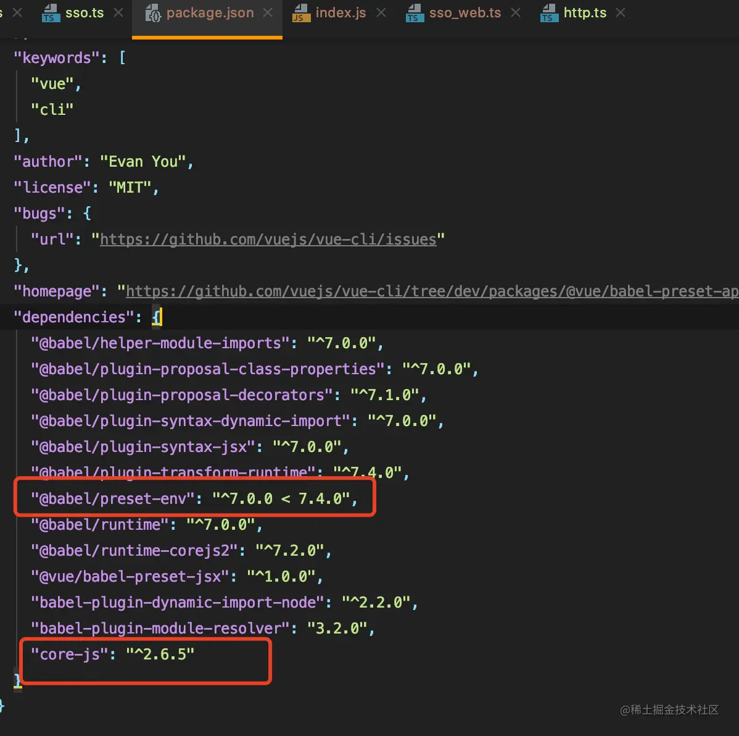739x736 pixels.
Task: Click the @babel/runtime-corejs2 entry
Action: pos(181,551)
